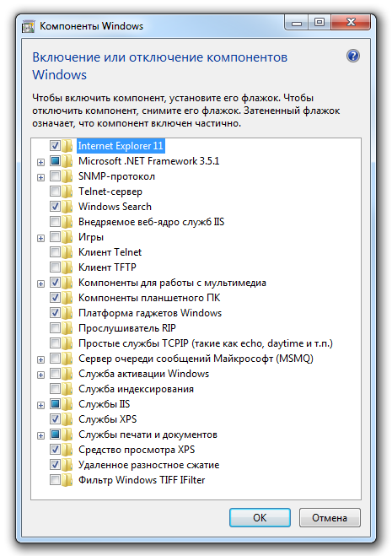
Task: Expand the SNMP-протокол tree node
Action: 40,177
